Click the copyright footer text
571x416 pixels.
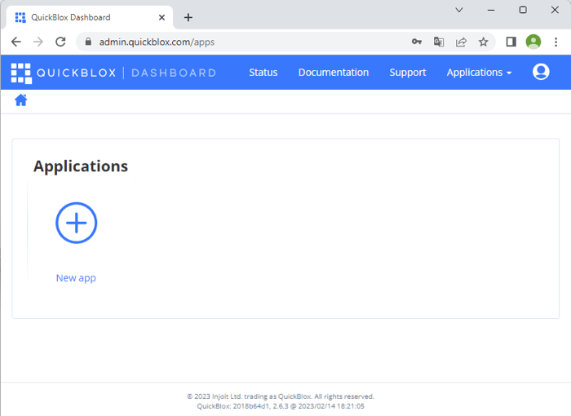tap(281, 396)
